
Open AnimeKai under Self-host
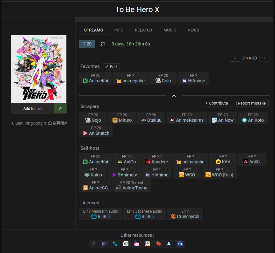point(95,159)
